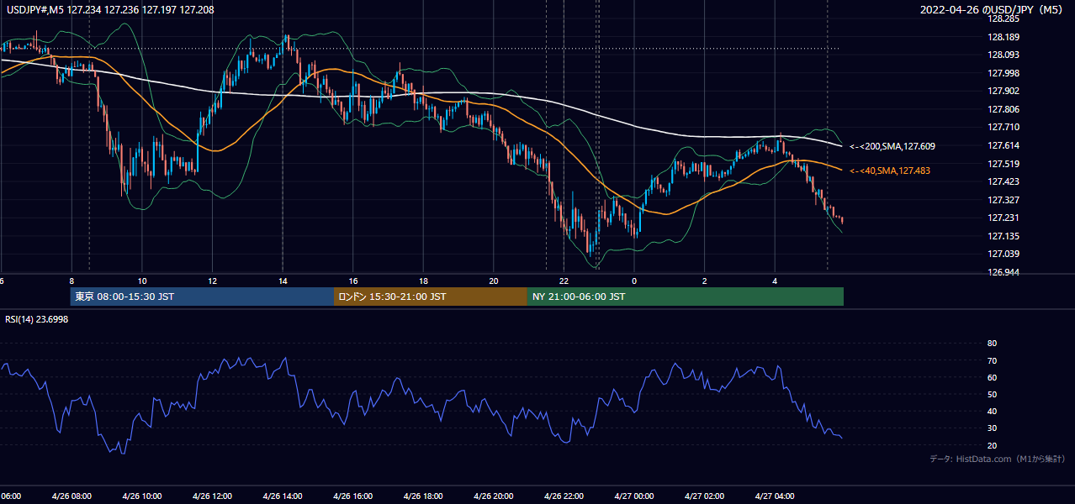Image resolution: width=1075 pixels, height=504 pixels.
Task: Click the 4/26 14:00 time axis label
Action: (x=282, y=496)
